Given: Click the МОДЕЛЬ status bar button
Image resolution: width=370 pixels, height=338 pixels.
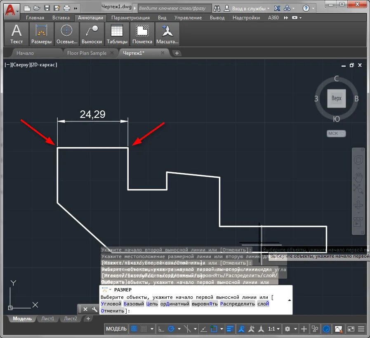Looking at the screenshot, I should coord(116,329).
